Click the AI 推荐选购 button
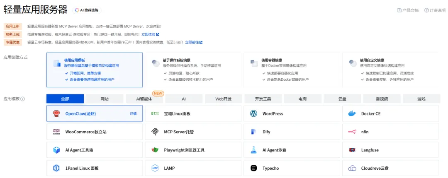The height and width of the screenshot is (178, 448). [x=87, y=10]
